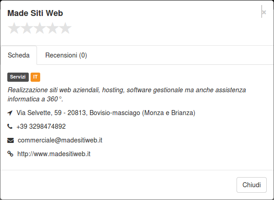The width and height of the screenshot is (274, 200).
Task: Click the location arrow icon
Action: pyautogui.click(x=10, y=113)
